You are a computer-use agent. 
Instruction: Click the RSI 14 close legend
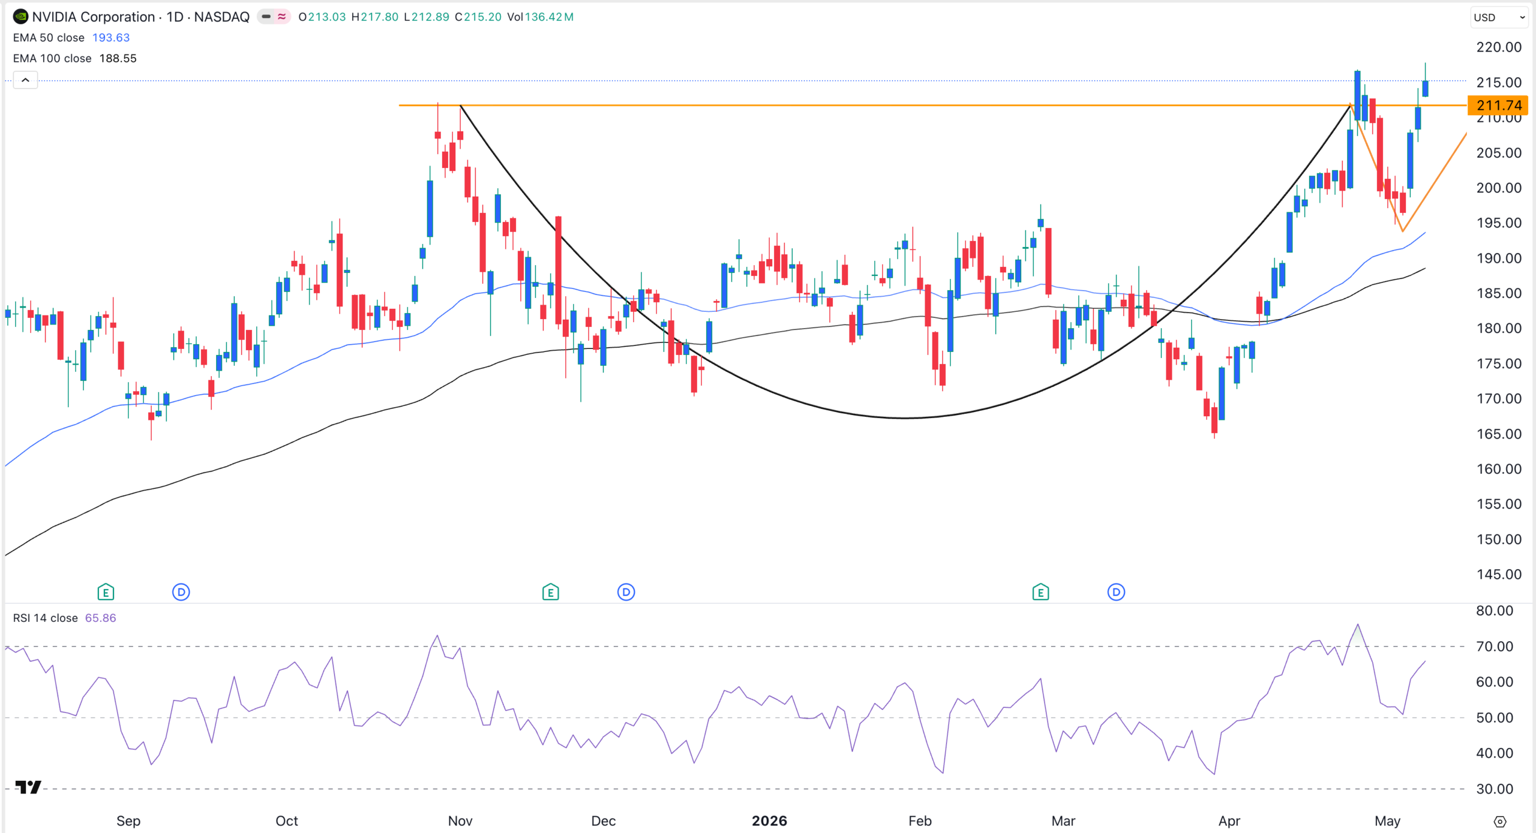[46, 618]
